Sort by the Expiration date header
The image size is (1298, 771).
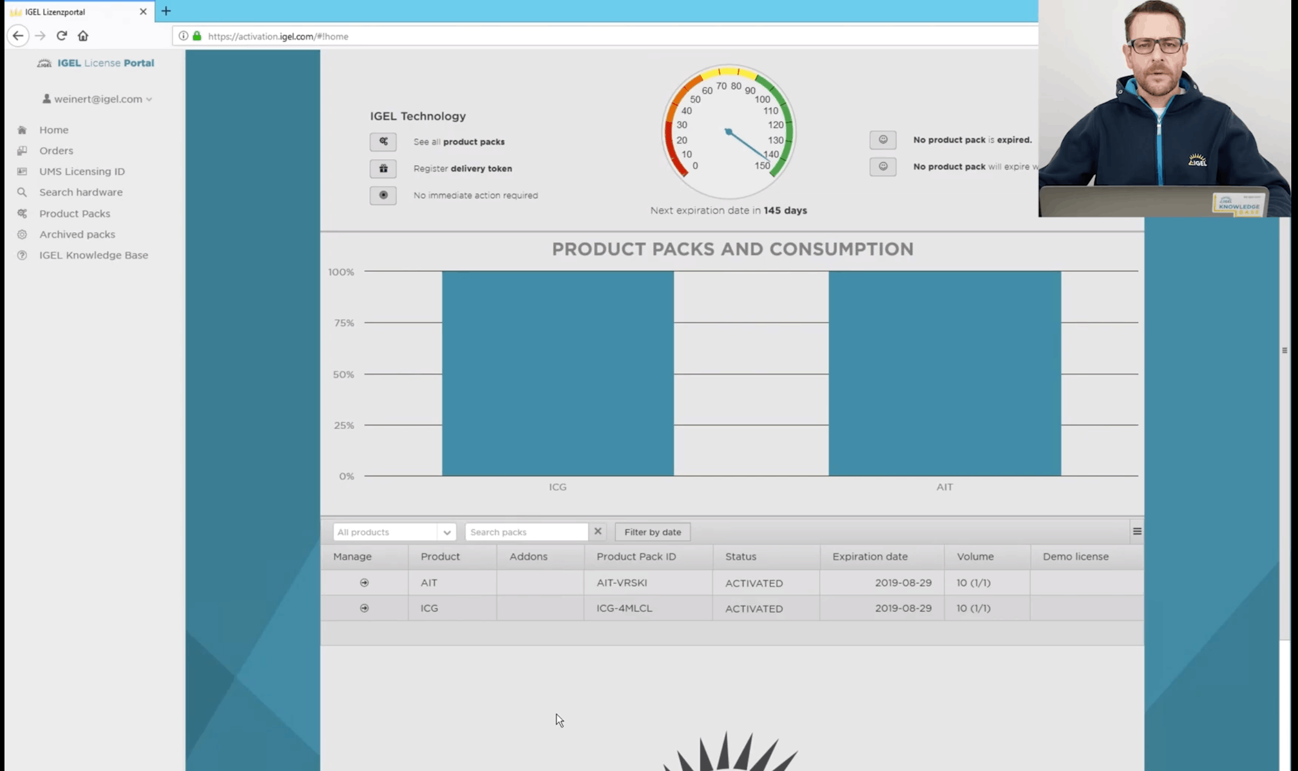click(882, 557)
